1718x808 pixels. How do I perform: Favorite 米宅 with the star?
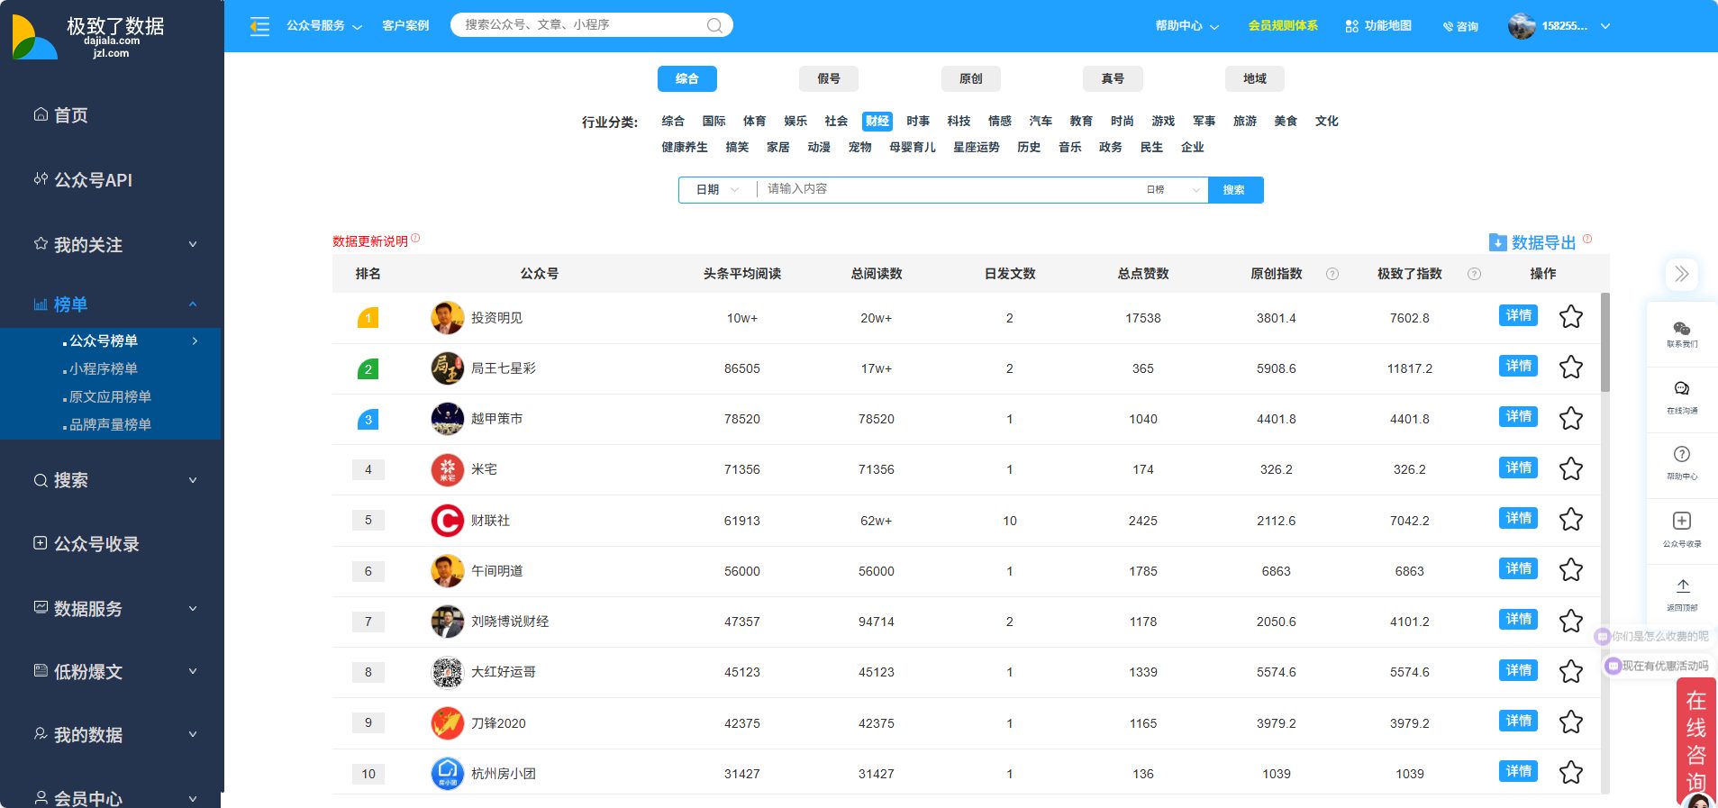pos(1570,468)
